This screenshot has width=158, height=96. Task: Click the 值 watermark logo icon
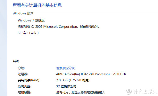(129, 92)
